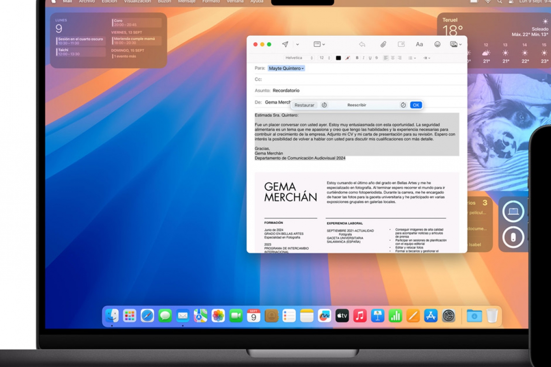Screen dimensions: 551x367
Task: Toggle italic formatting in the format bar
Action: (363, 58)
